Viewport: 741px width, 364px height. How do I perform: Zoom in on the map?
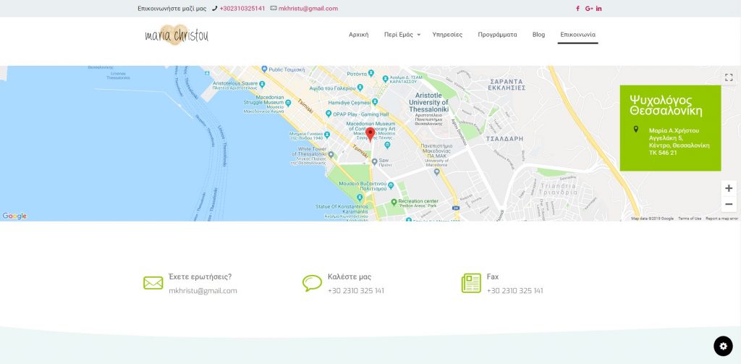point(729,188)
